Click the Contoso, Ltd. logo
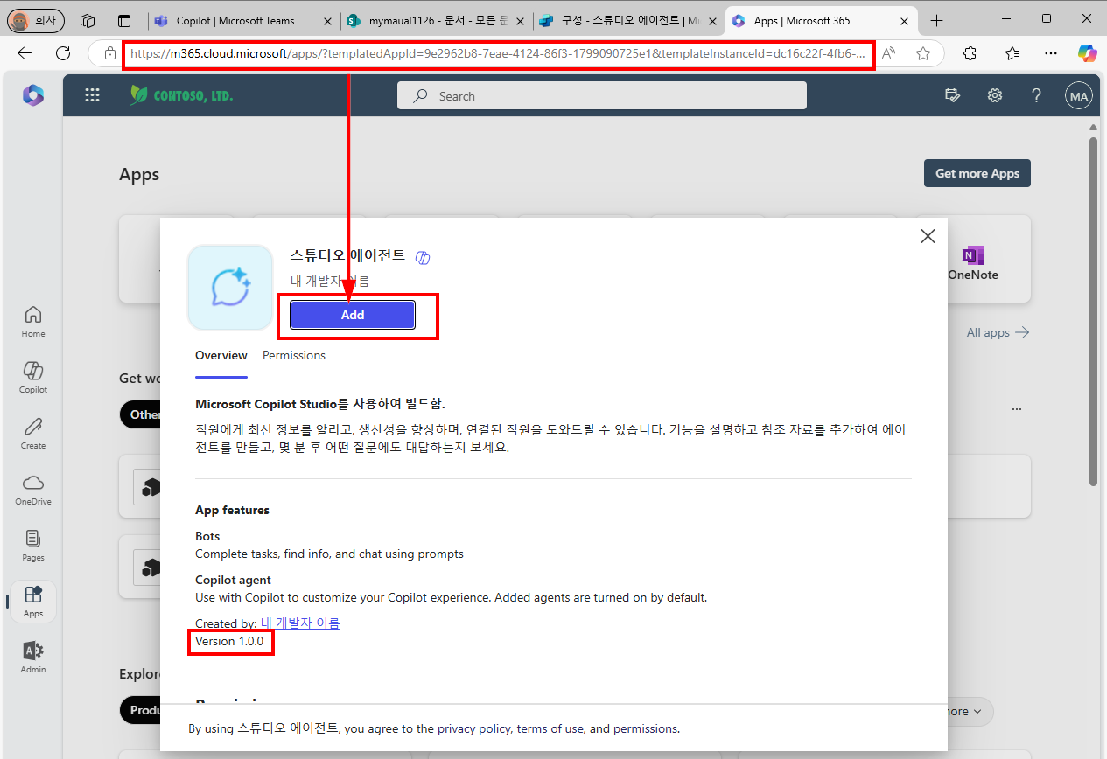 click(x=181, y=95)
